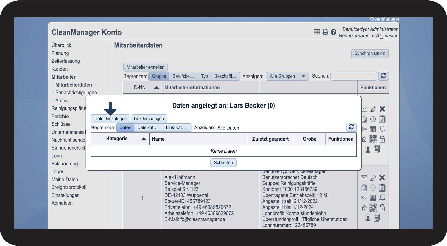Click the envelope icon in Alex Hoffmann's row

point(364,178)
